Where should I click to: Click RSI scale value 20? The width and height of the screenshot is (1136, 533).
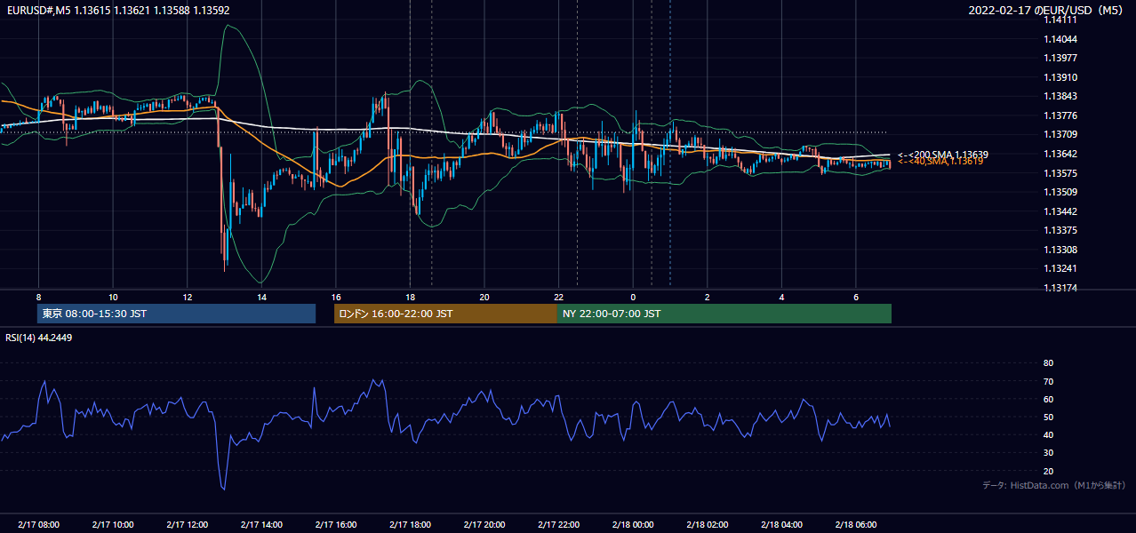(1048, 471)
